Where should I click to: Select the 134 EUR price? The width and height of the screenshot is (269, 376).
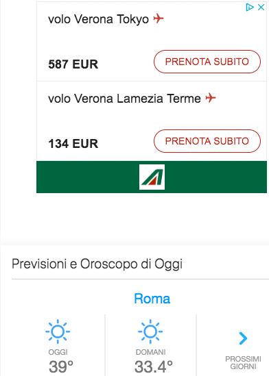tap(73, 144)
